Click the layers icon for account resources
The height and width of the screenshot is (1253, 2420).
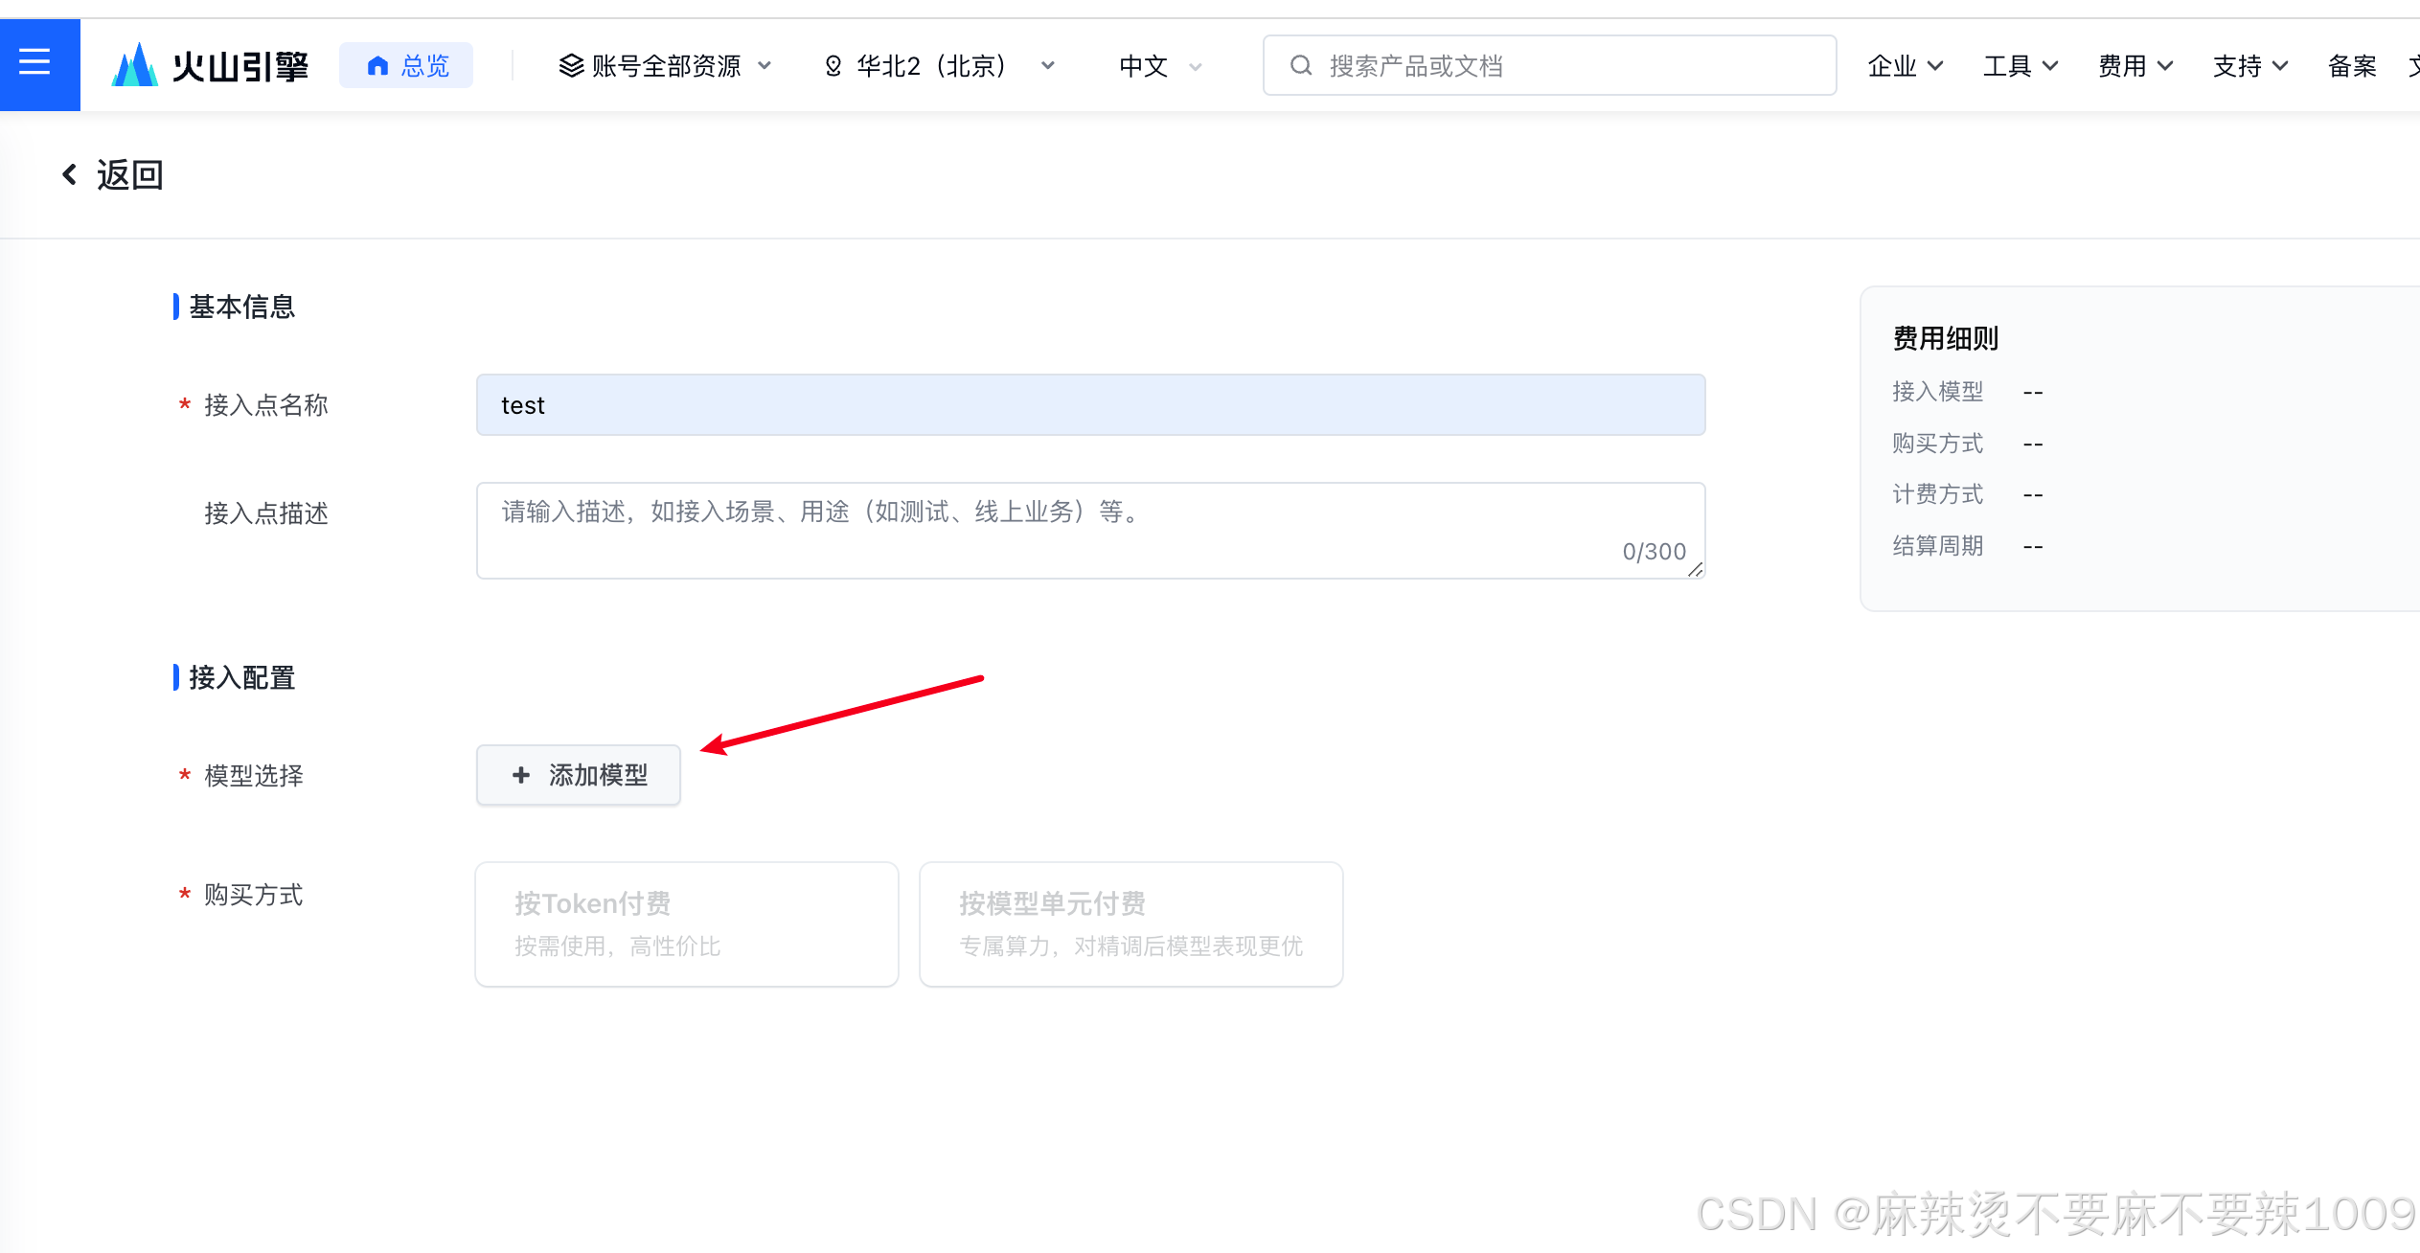tap(571, 65)
